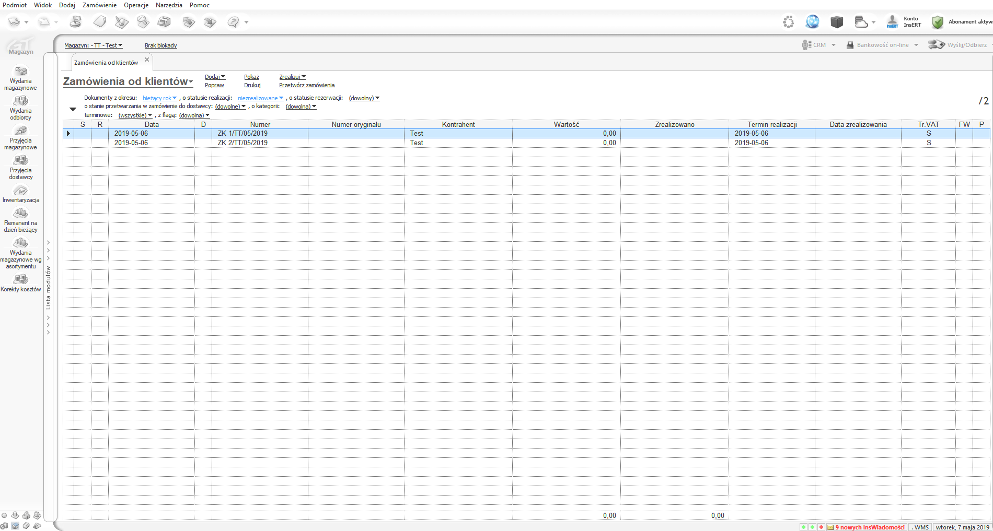Image resolution: width=993 pixels, height=531 pixels.
Task: Sort by the Kontrahent column header
Action: pos(458,124)
